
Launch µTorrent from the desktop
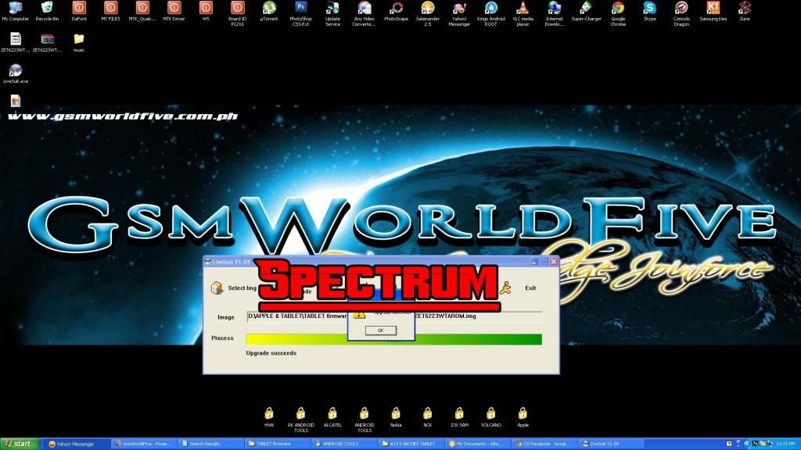tap(269, 11)
